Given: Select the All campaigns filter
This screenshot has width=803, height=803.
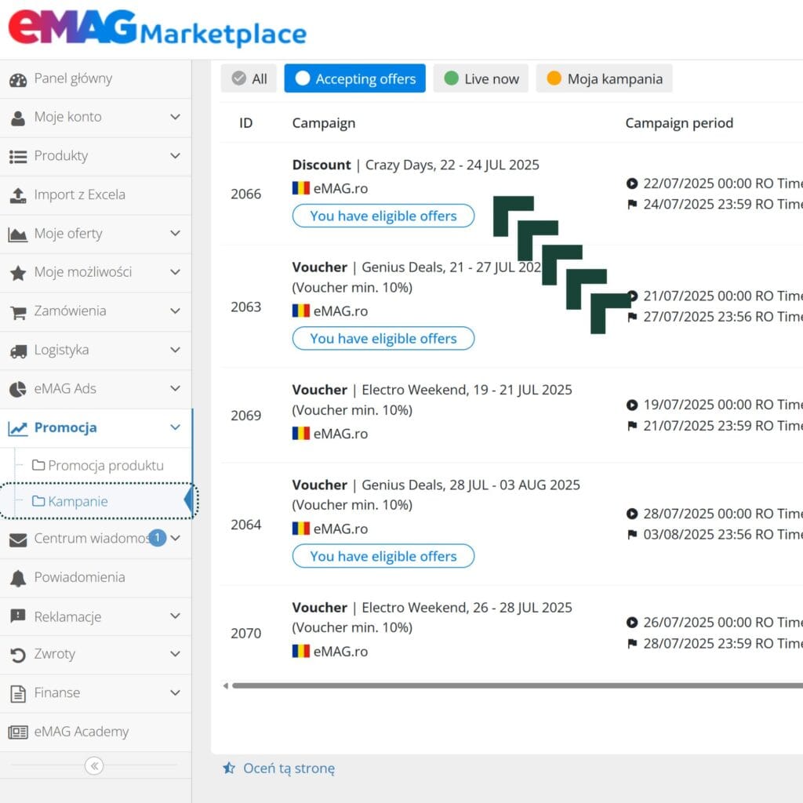Looking at the screenshot, I should pos(249,78).
